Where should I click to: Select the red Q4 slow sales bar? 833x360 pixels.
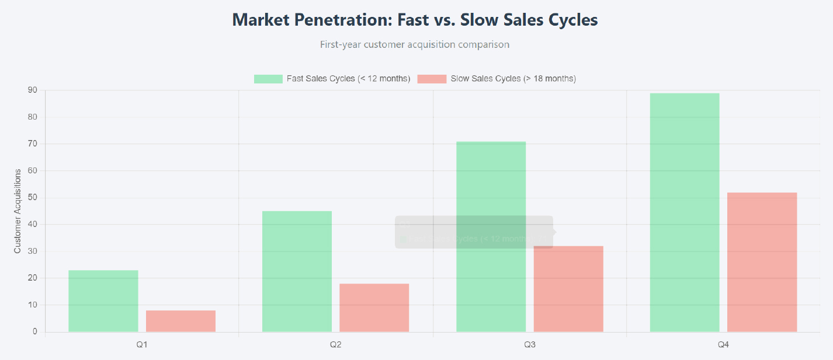pyautogui.click(x=762, y=262)
